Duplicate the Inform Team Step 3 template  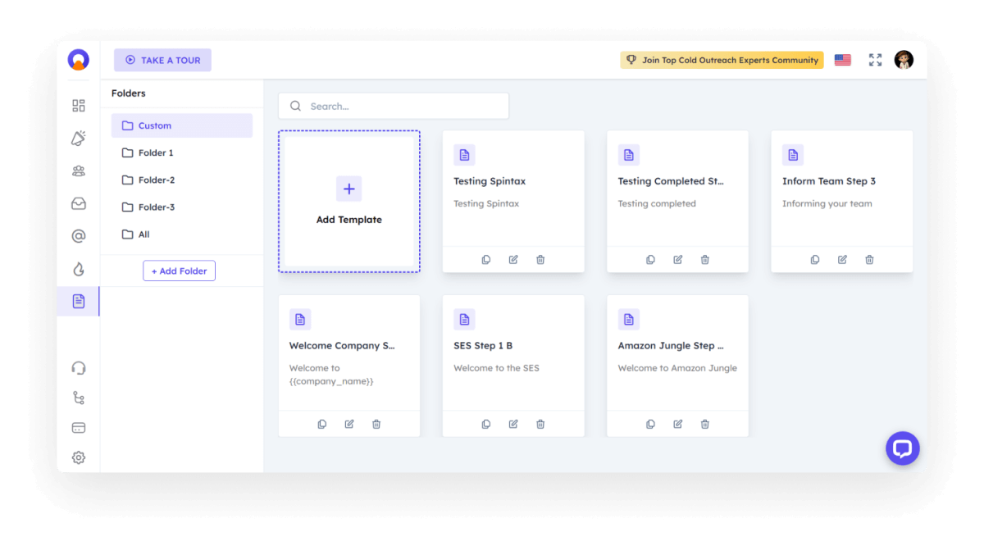(x=815, y=260)
